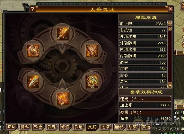Select the 流光 (3件) set bonus header

[145, 99]
